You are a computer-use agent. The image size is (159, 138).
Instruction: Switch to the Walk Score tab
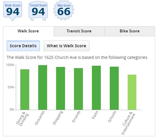click(x=28, y=31)
